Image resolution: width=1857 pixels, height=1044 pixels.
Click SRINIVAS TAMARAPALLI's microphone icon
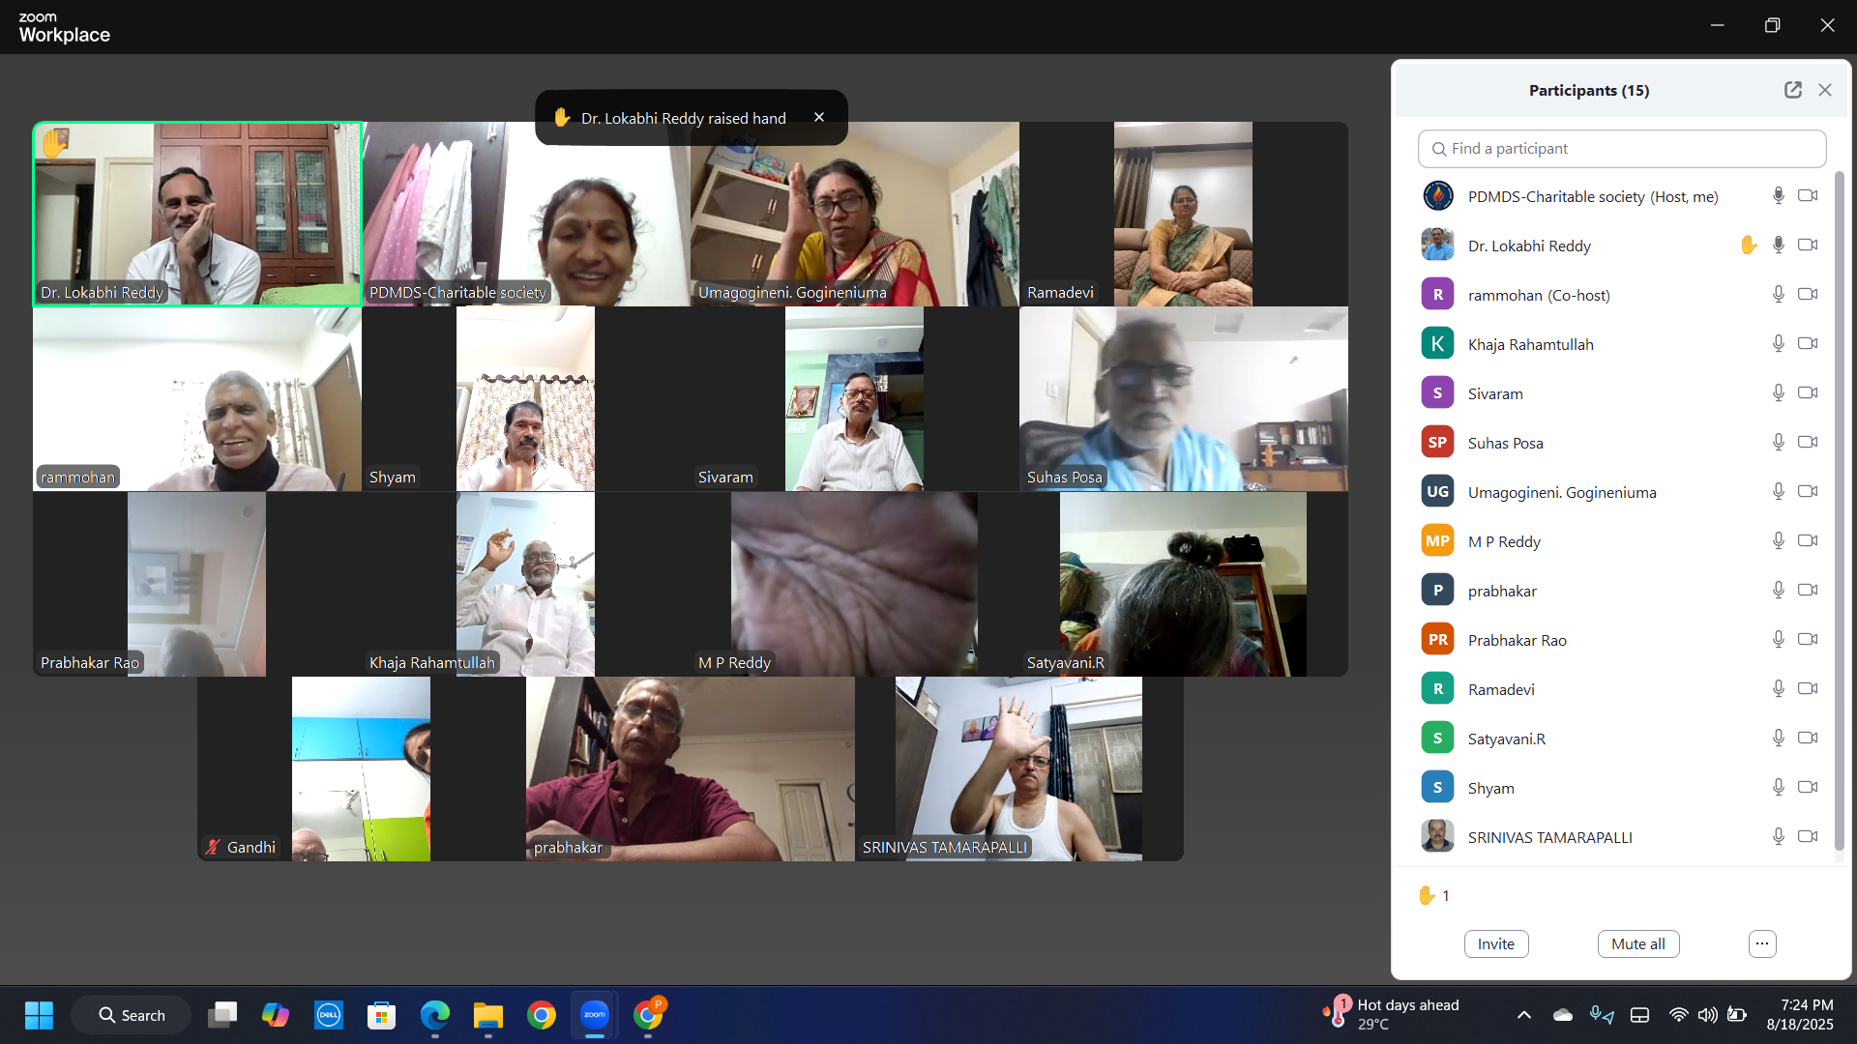(1778, 837)
